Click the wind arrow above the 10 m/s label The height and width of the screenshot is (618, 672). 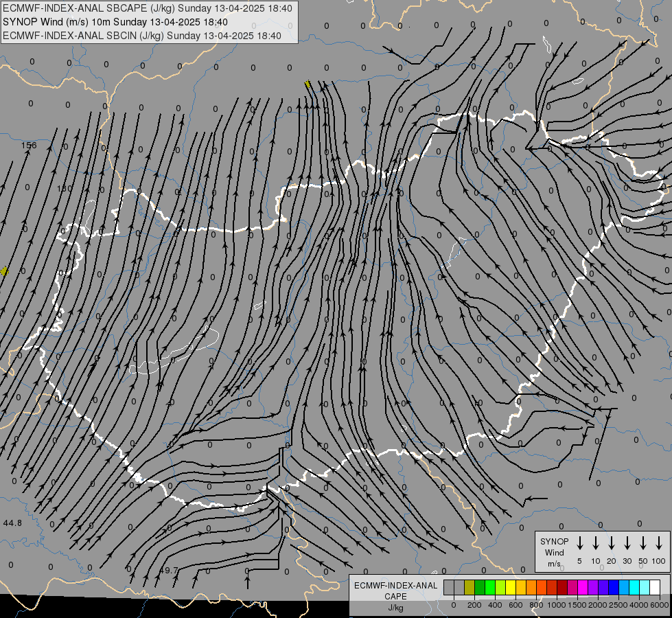click(596, 543)
